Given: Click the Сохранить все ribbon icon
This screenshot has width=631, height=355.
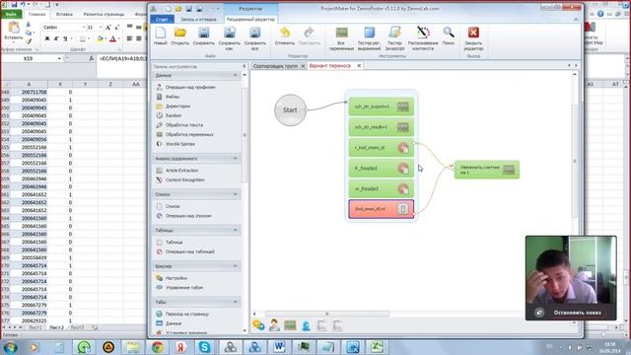Looking at the screenshot, I should coord(255,38).
